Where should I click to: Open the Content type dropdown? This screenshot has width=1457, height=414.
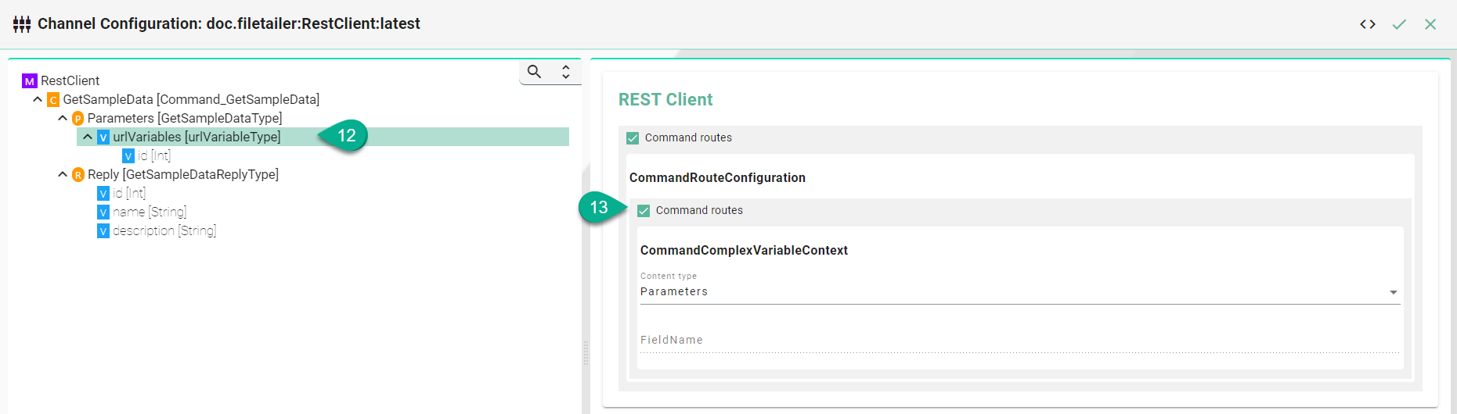tap(1019, 291)
